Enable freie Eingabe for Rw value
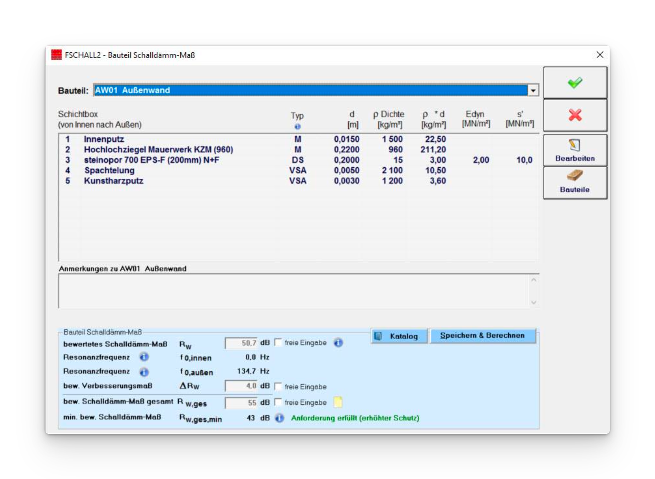This screenshot has width=655, height=479. click(x=278, y=342)
